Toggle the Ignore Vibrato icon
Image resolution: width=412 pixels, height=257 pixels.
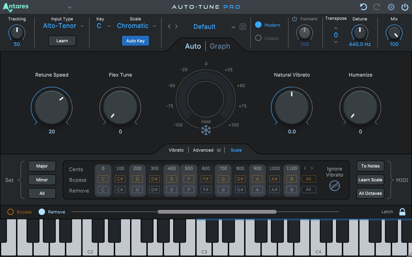[x=334, y=185]
